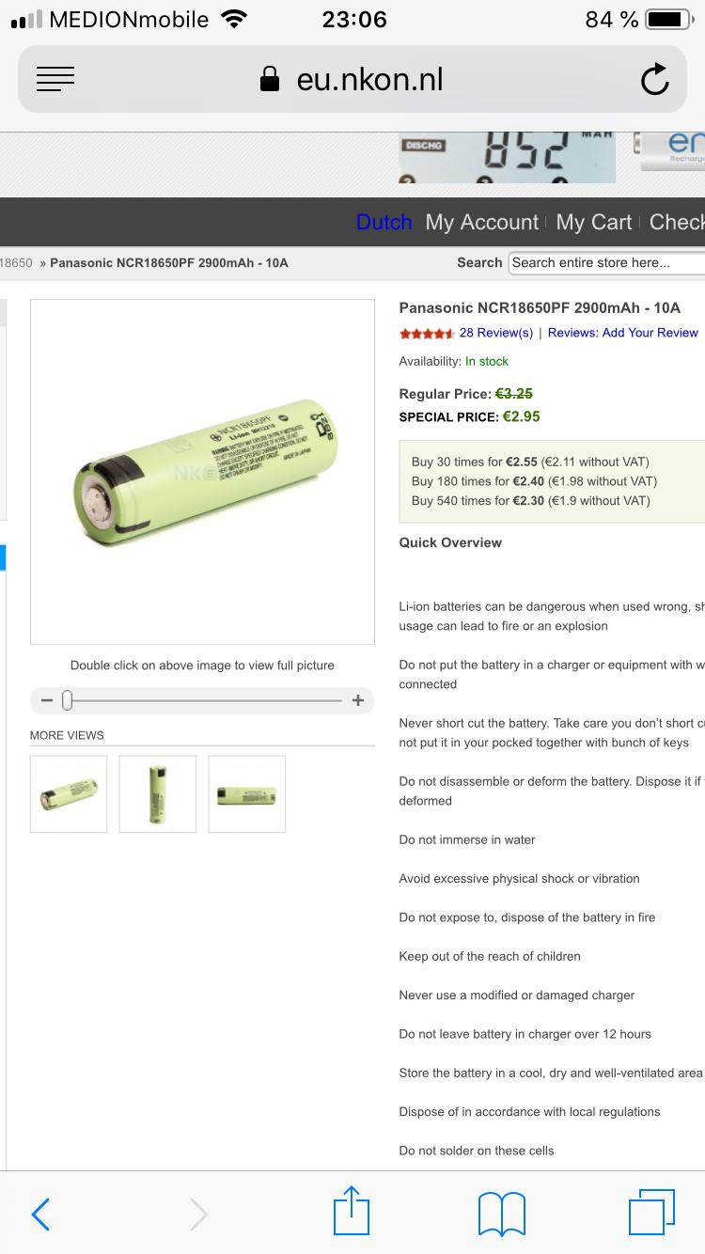Screen dimensions: 705x1254
Task: Reload the page with the refresh icon
Action: pyautogui.click(x=654, y=80)
